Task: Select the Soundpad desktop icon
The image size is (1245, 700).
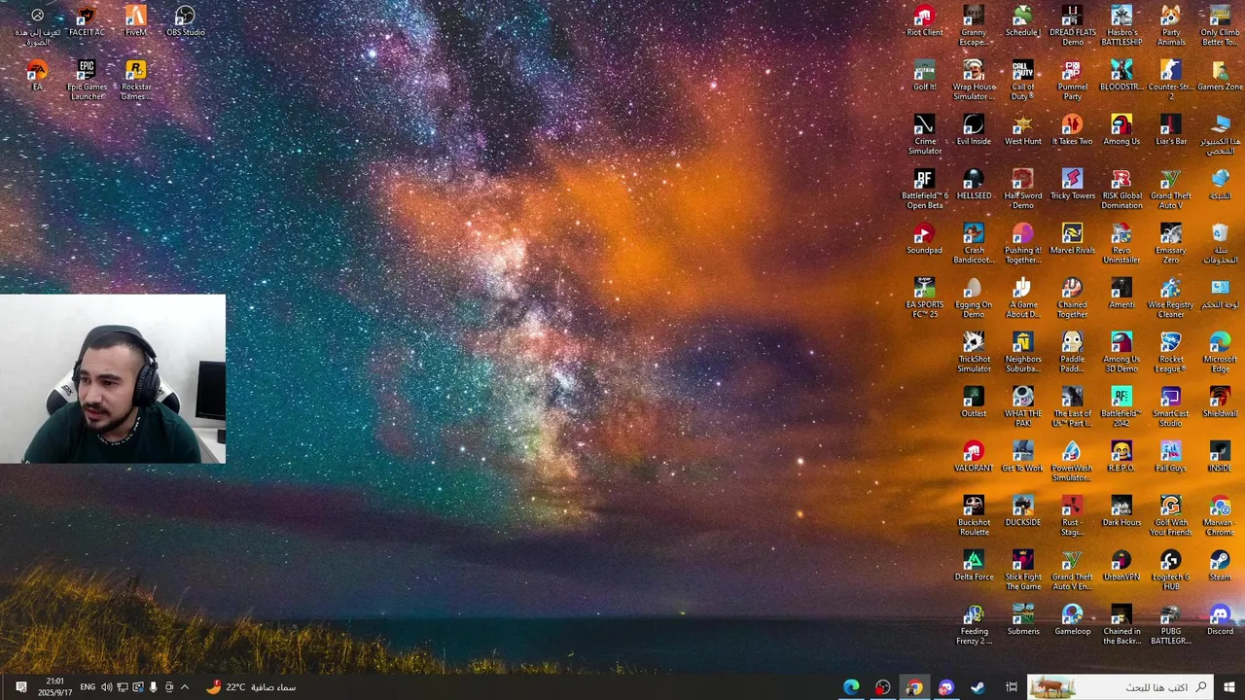Action: point(924,239)
